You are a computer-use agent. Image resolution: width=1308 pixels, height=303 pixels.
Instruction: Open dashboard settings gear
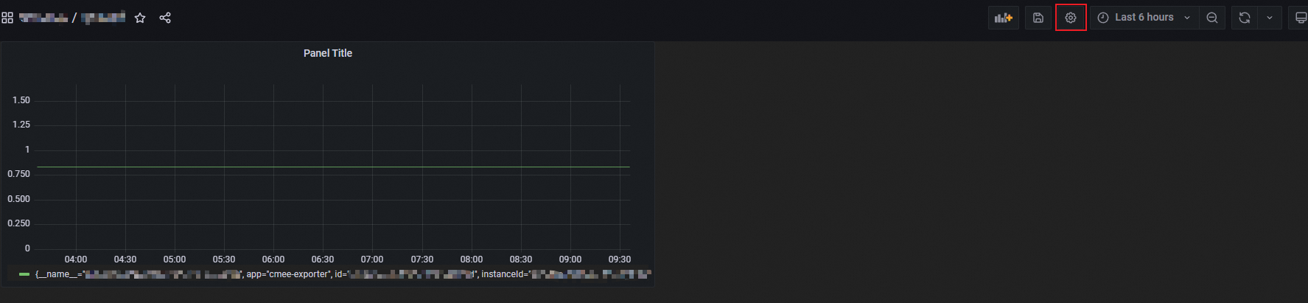pos(1071,18)
